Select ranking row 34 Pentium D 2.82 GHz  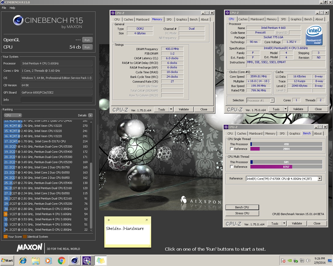pos(47,230)
